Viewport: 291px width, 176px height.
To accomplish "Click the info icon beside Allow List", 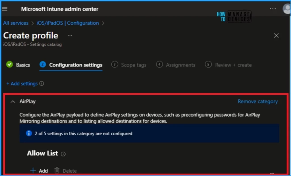I will [63, 154].
